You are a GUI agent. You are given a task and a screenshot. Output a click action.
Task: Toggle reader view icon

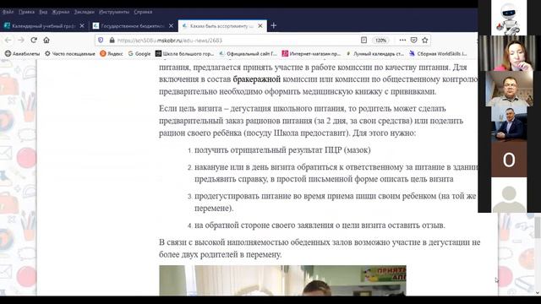pyautogui.click(x=363, y=41)
